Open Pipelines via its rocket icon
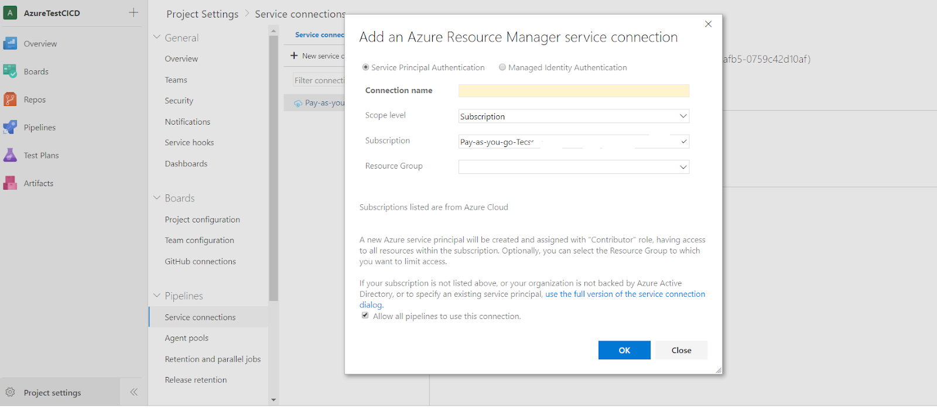 pyautogui.click(x=10, y=127)
